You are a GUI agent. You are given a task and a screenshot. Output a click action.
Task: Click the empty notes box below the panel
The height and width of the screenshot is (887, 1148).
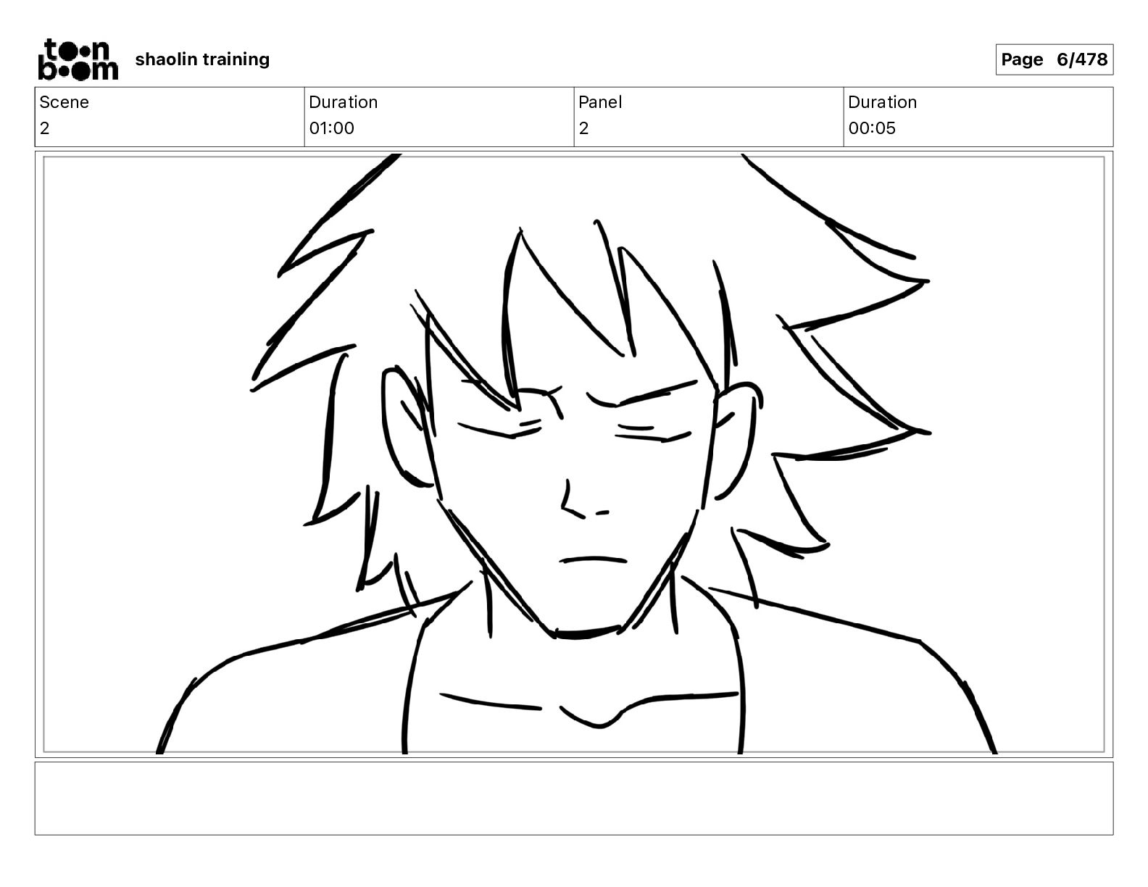(x=574, y=798)
